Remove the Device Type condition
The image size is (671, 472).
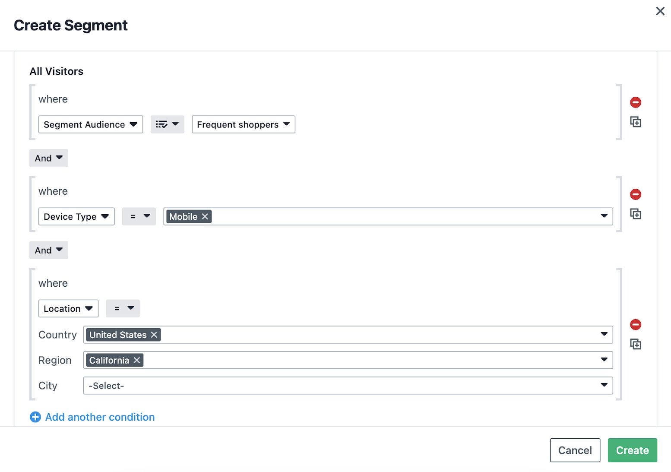(x=635, y=194)
